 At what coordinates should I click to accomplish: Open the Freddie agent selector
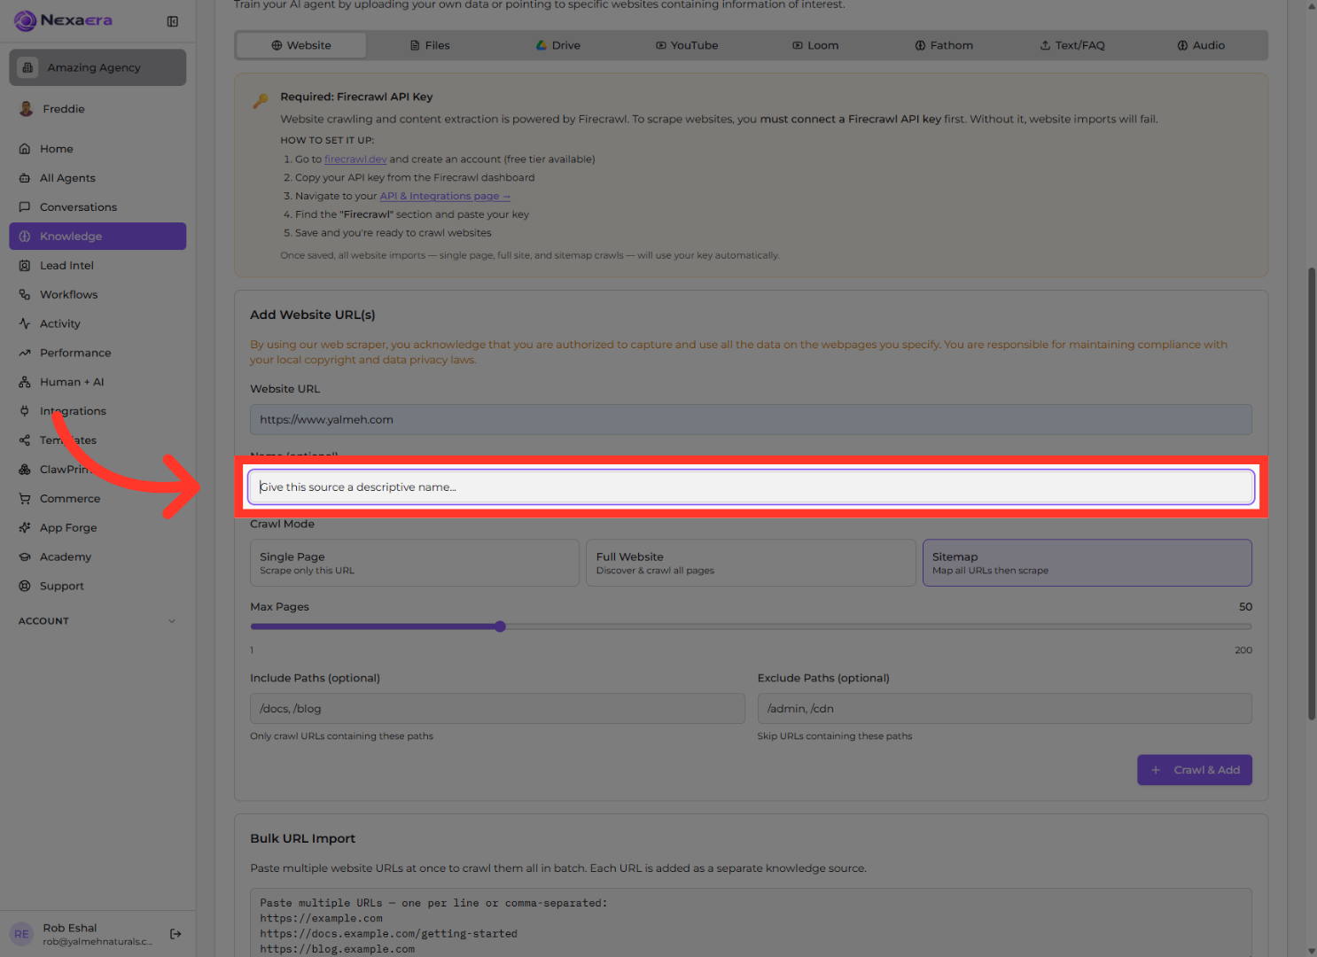pyautogui.click(x=97, y=109)
